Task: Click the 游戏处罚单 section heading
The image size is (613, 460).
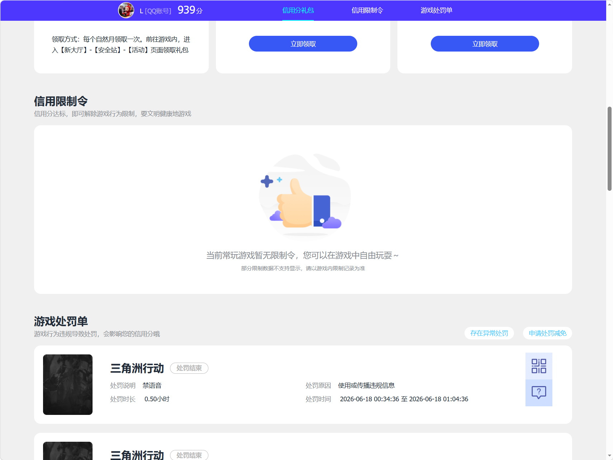Action: click(61, 321)
